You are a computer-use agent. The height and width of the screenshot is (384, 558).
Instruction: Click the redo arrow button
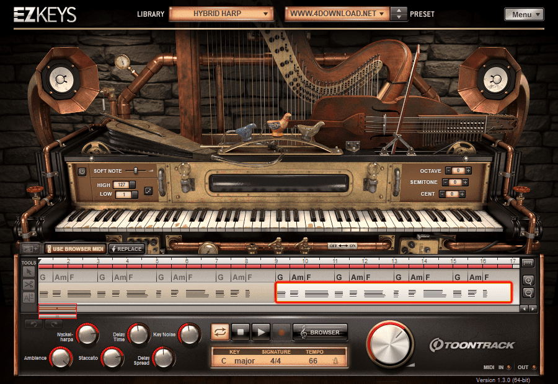54,324
